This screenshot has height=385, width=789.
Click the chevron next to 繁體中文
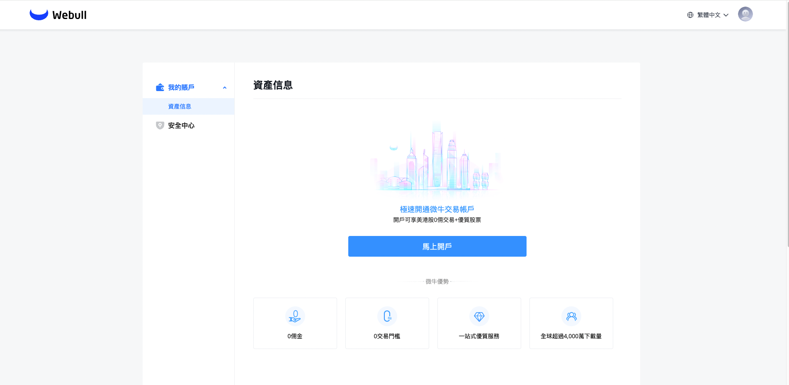pyautogui.click(x=726, y=15)
